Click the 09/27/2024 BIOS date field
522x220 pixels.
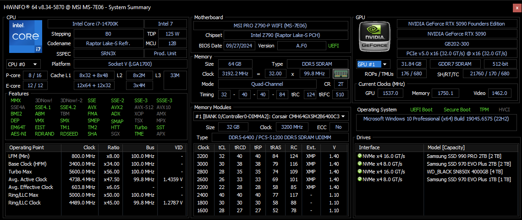240,46
